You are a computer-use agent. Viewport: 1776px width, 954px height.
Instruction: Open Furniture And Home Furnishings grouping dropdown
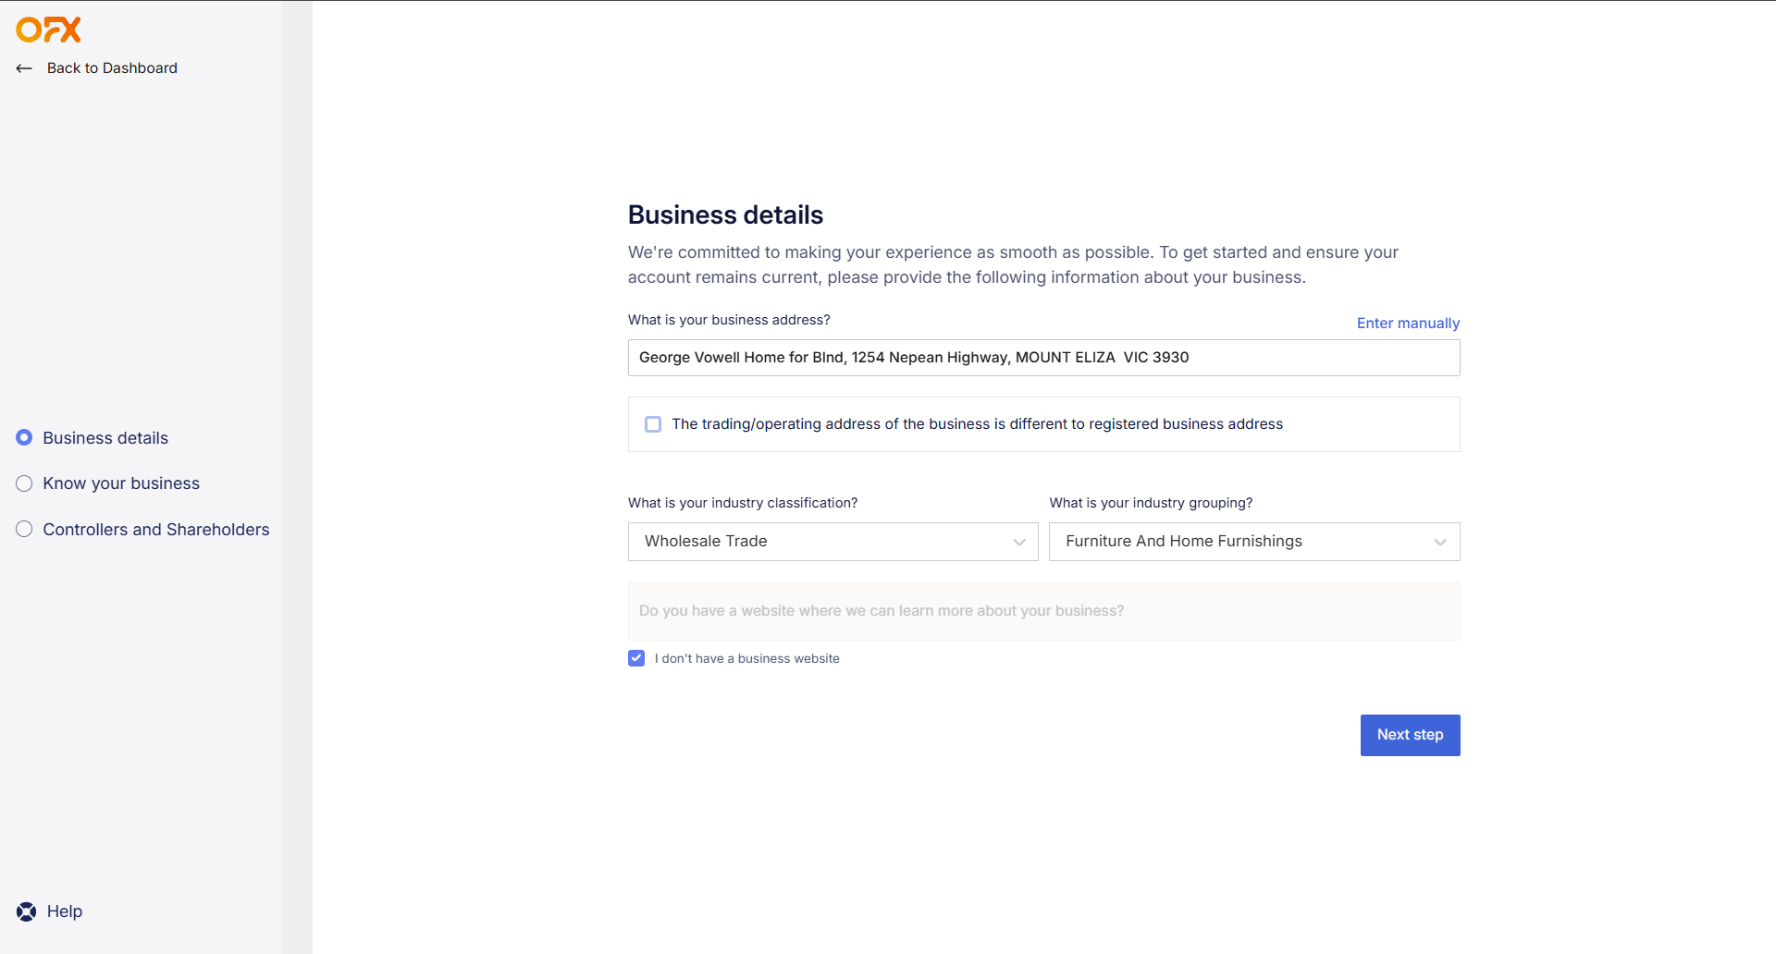[1254, 542]
